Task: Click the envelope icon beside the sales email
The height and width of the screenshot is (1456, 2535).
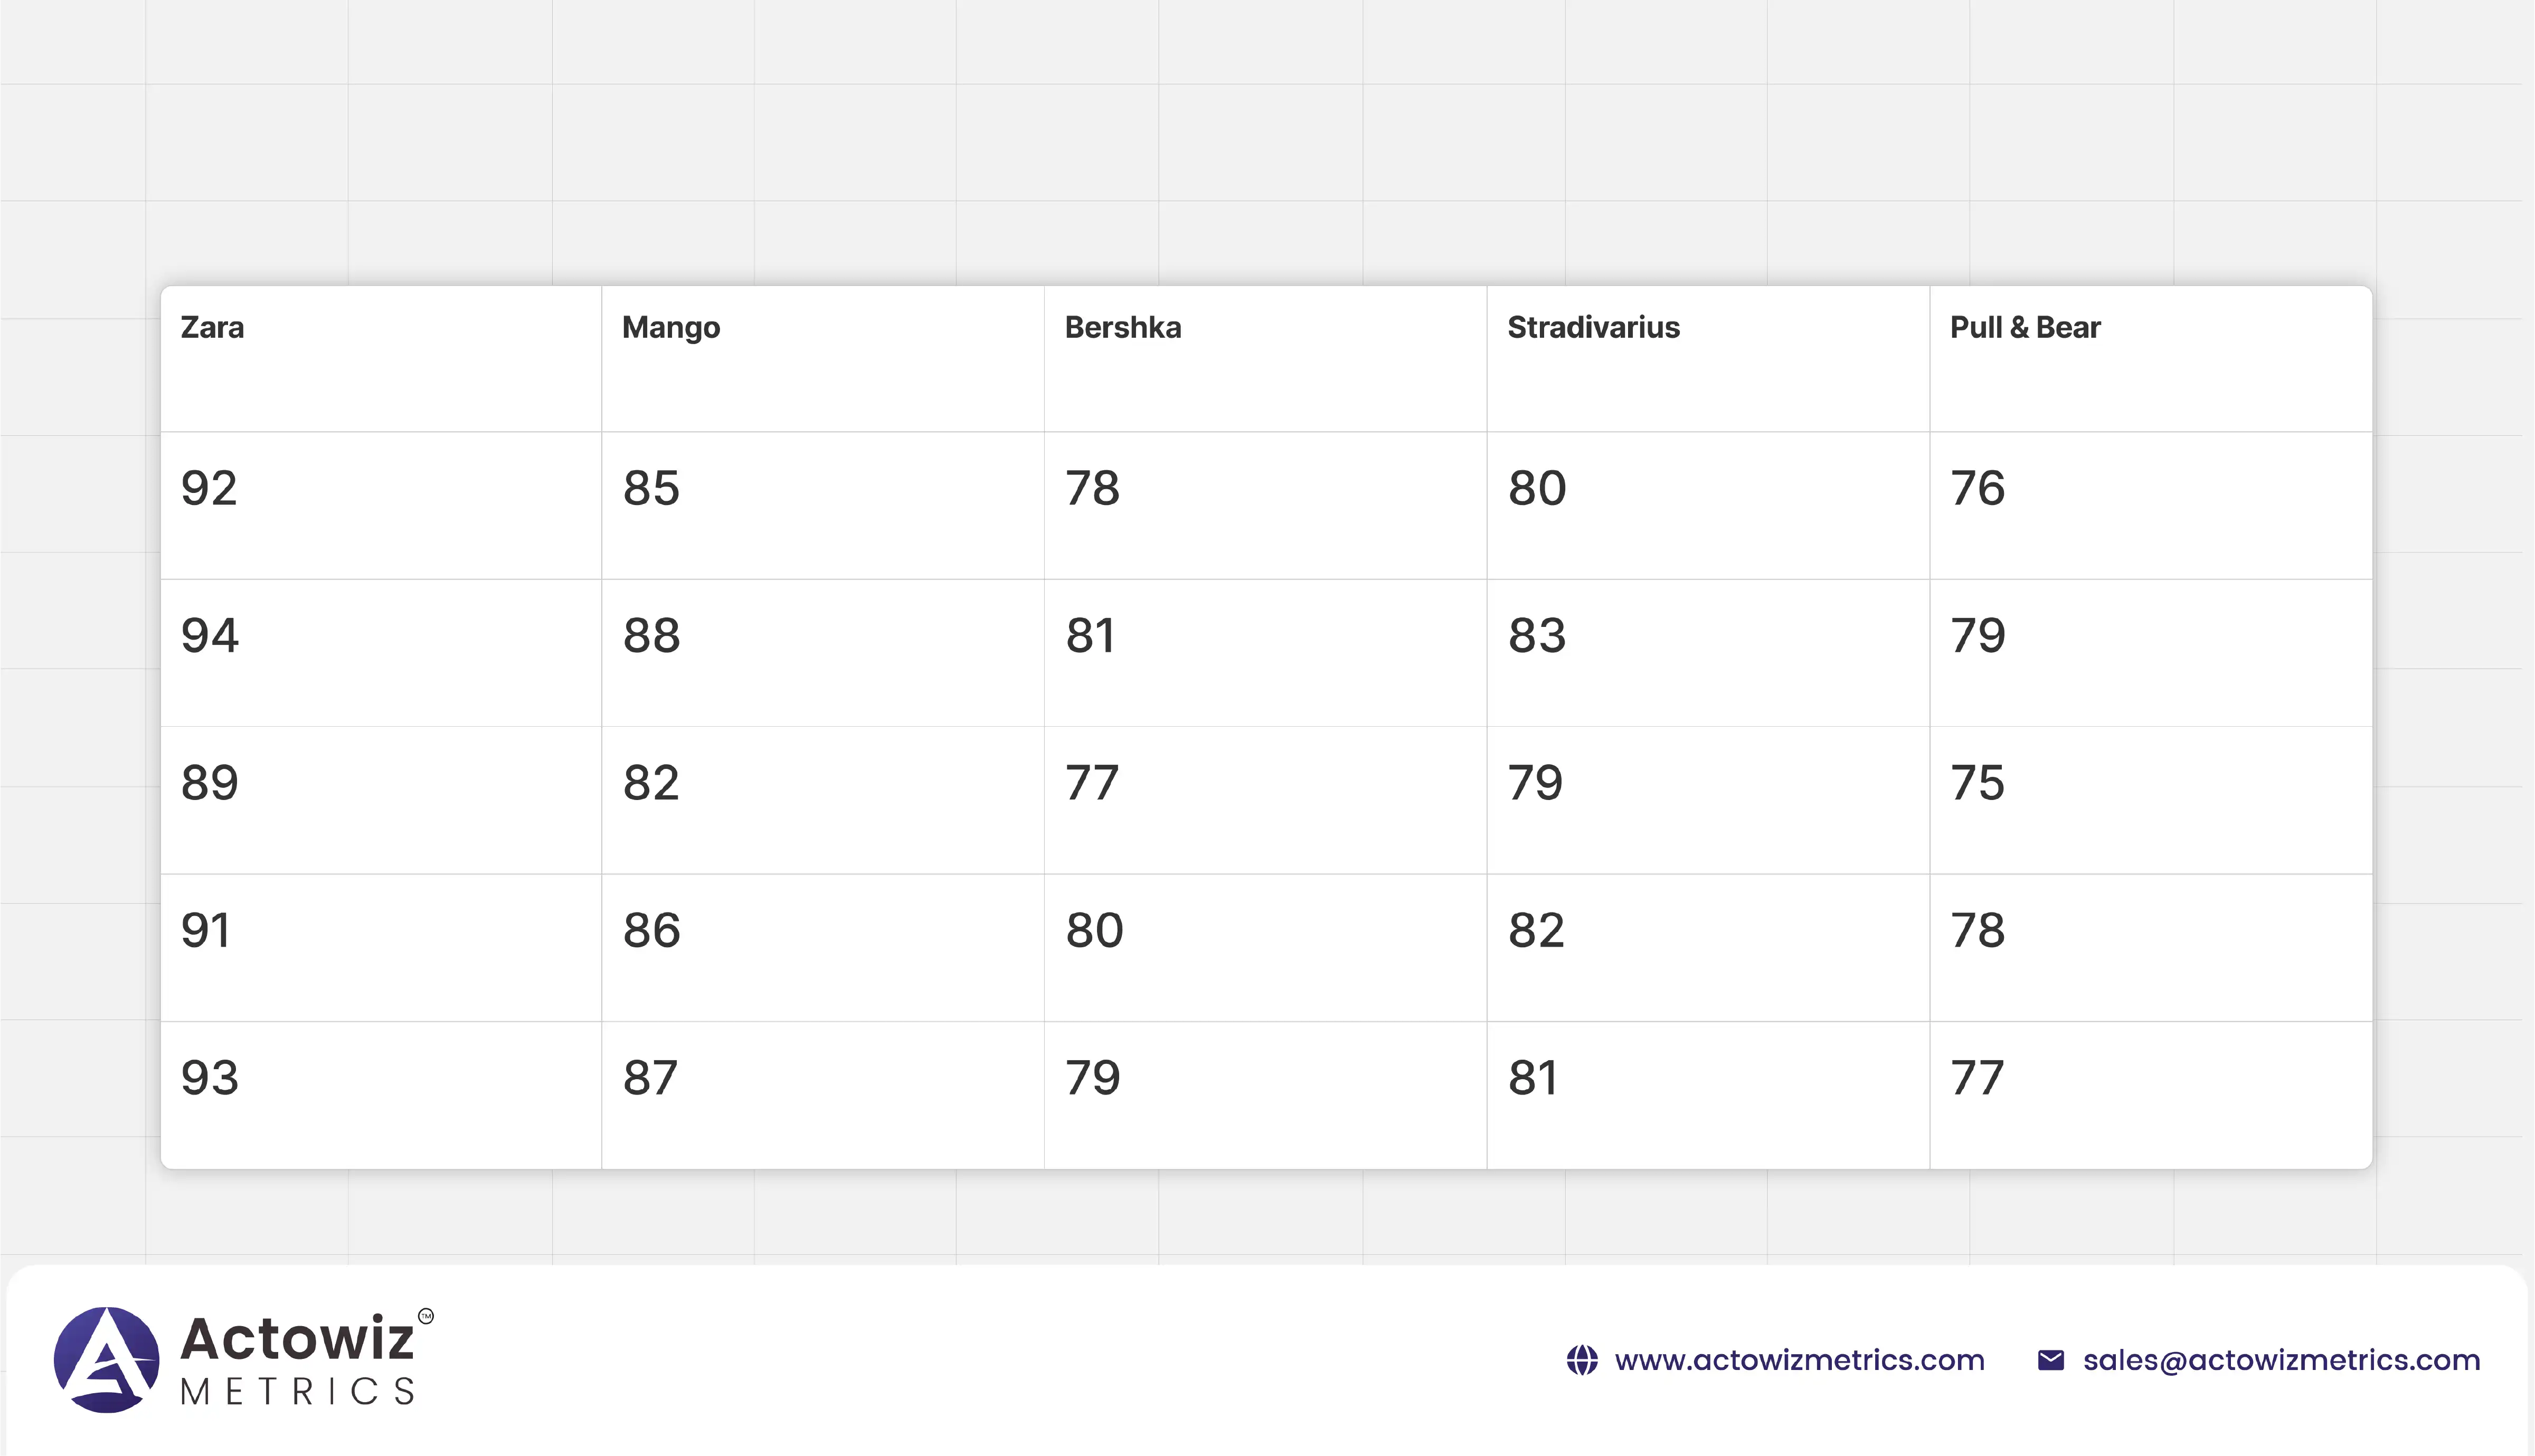Action: pos(2050,1360)
